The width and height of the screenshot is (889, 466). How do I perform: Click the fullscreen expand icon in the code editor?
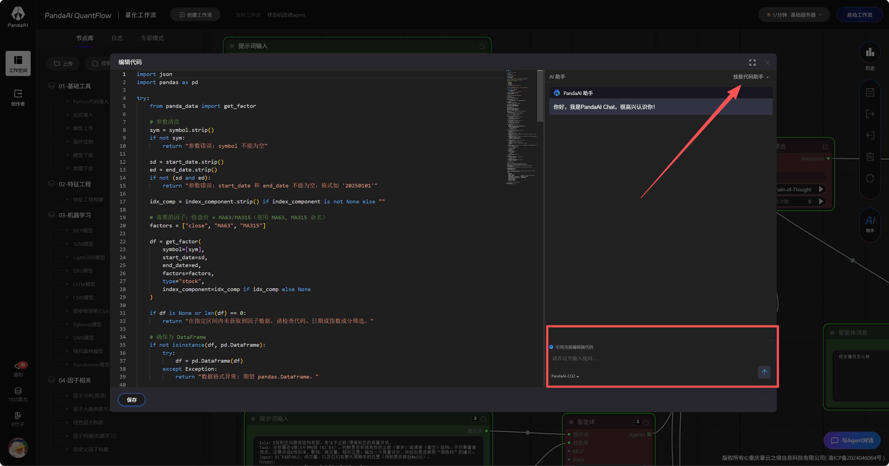[x=752, y=63]
